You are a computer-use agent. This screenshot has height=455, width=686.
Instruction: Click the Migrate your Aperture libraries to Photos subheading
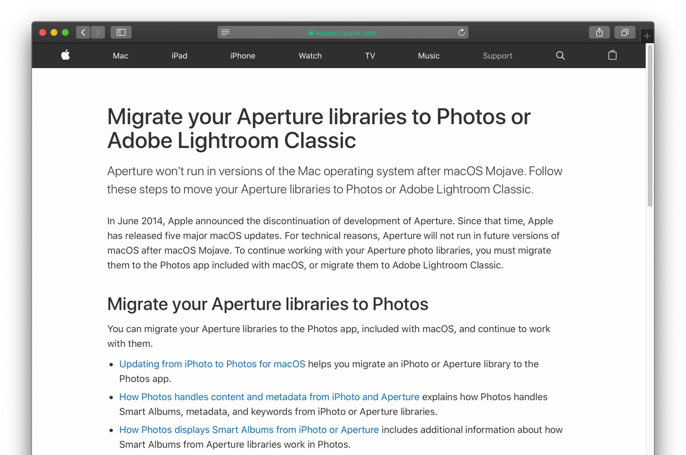268,304
